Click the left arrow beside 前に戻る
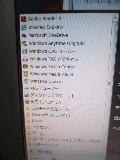The width and height of the screenshot is (120, 160). coord(31,151)
